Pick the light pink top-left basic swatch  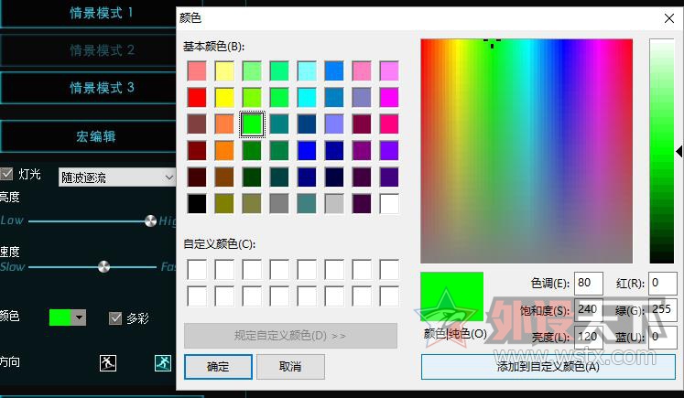point(197,70)
